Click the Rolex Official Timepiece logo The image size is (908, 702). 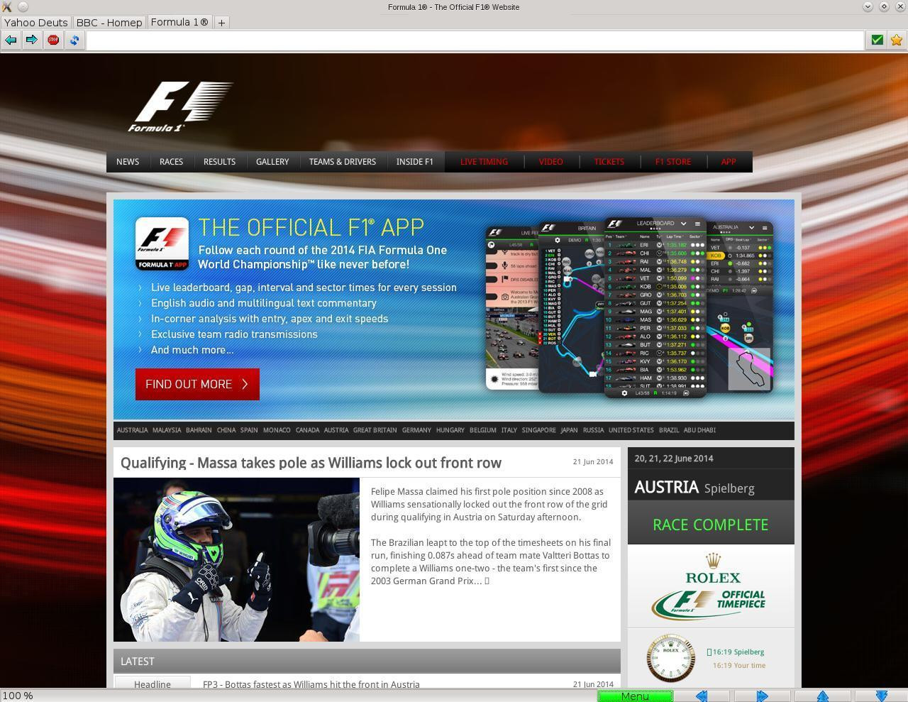coord(711,586)
